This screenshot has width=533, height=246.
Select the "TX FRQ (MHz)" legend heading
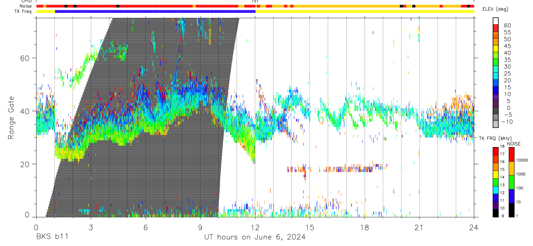(x=495, y=138)
